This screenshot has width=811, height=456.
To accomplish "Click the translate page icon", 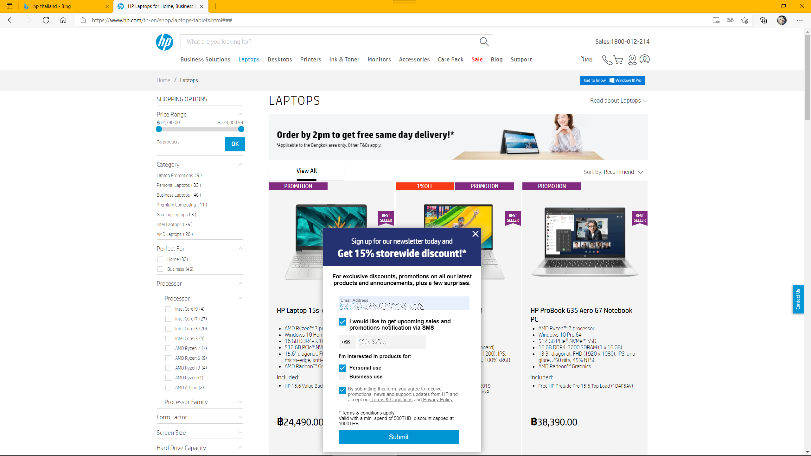I will (x=730, y=20).
